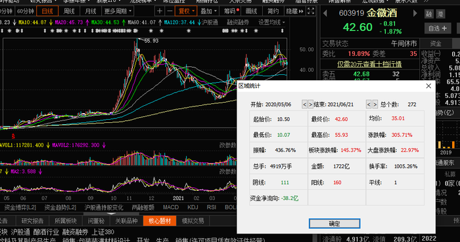
Task: Toggle fullscreen chart view icon
Action: [x=311, y=11]
